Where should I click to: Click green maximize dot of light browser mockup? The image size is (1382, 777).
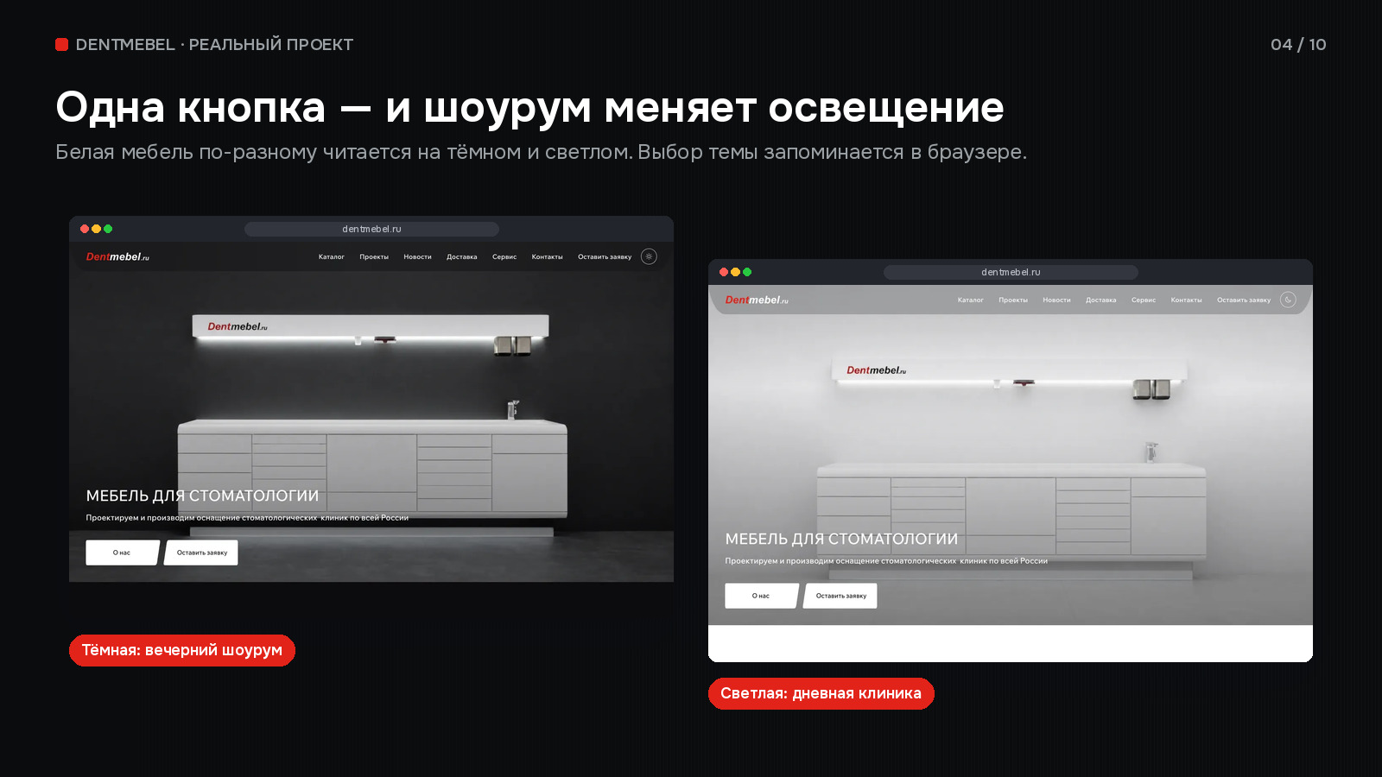click(747, 272)
